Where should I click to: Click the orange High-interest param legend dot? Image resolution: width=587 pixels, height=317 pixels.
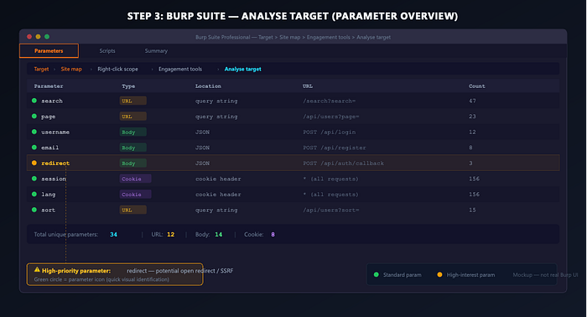click(x=439, y=275)
